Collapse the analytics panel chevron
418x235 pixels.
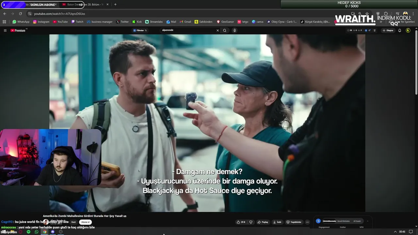pos(367,221)
